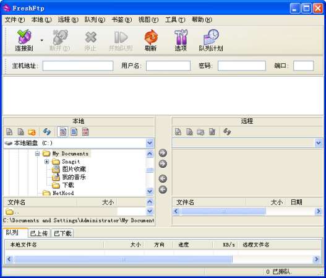Focus the 用户名 username field
Viewport: 326px width, 278px height.
(168, 66)
